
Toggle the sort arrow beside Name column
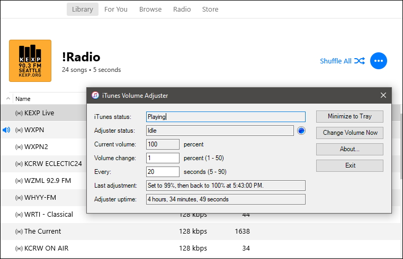(x=8, y=99)
